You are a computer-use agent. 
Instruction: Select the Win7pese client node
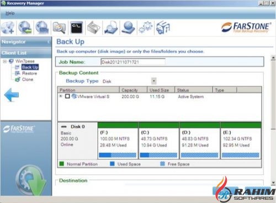[25, 61]
